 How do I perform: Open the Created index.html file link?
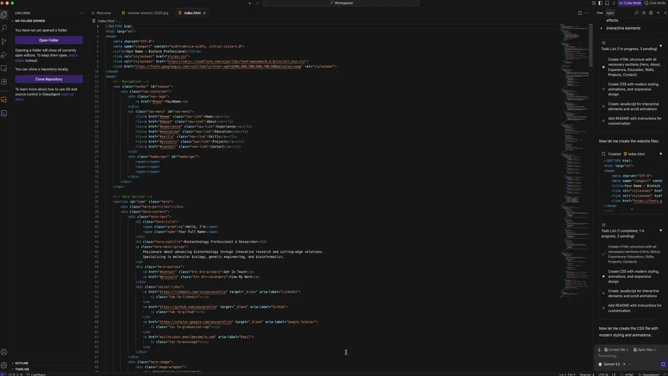click(x=636, y=154)
